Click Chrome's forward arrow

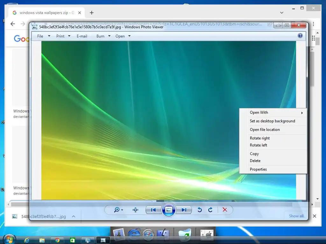23,24
